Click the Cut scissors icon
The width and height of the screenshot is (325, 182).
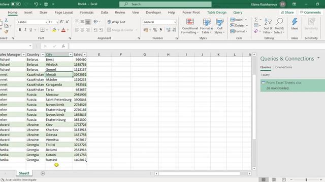[6, 20]
